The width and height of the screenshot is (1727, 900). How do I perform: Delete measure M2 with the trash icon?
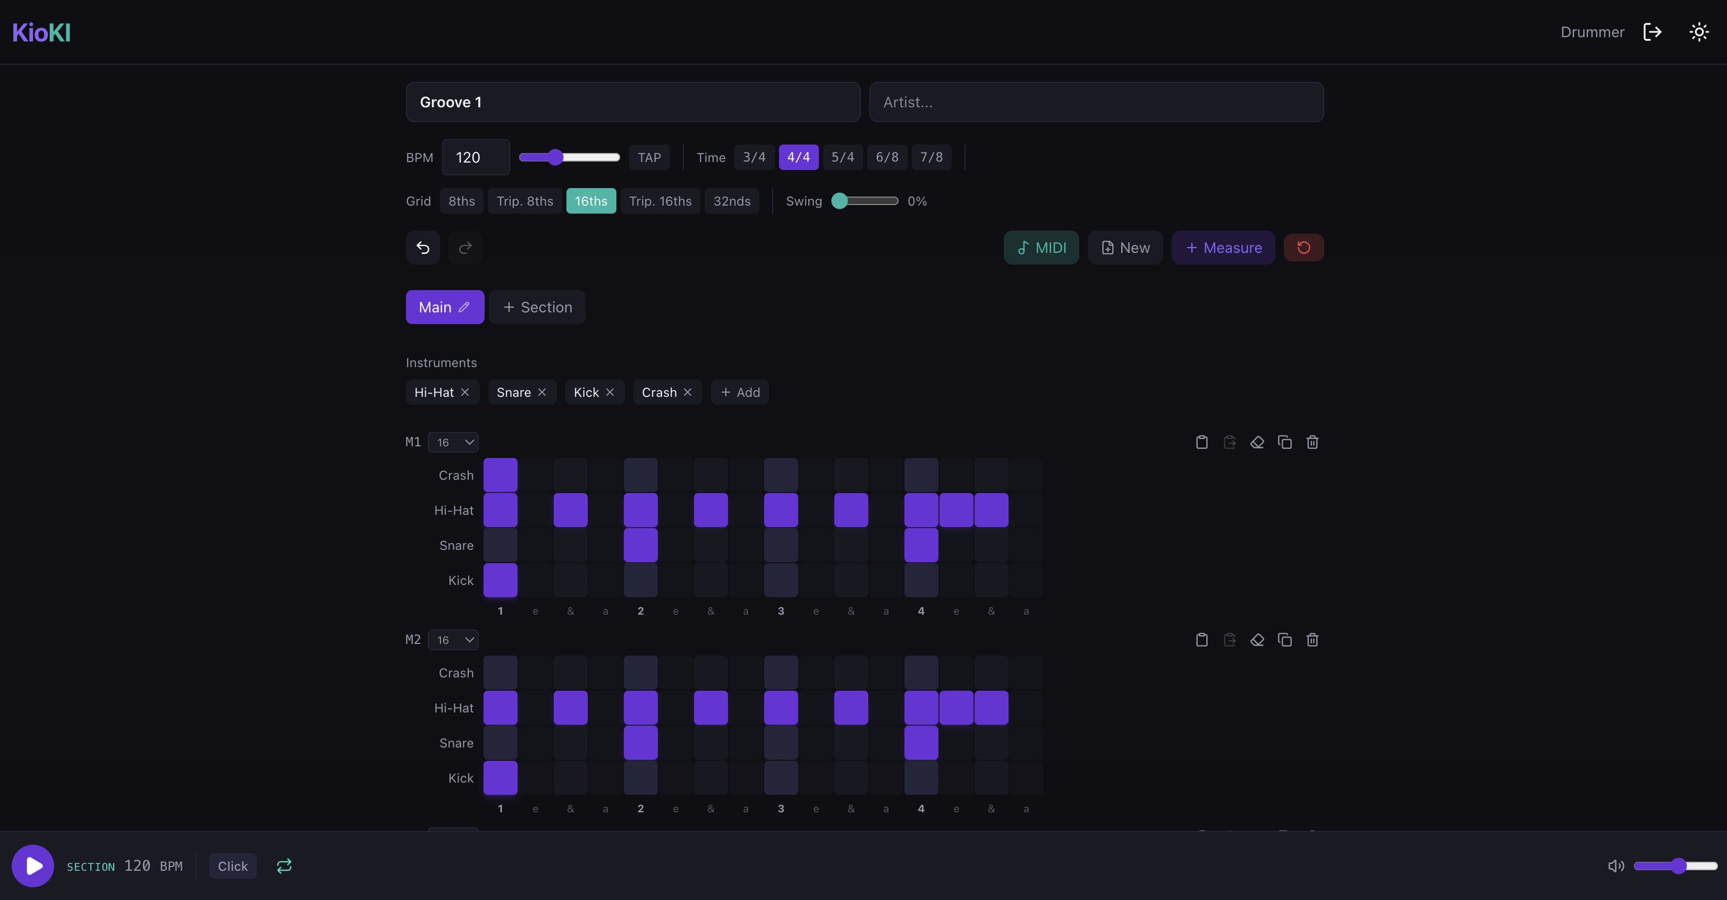(1312, 639)
